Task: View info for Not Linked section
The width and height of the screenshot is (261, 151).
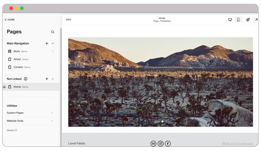Action: 25,79
